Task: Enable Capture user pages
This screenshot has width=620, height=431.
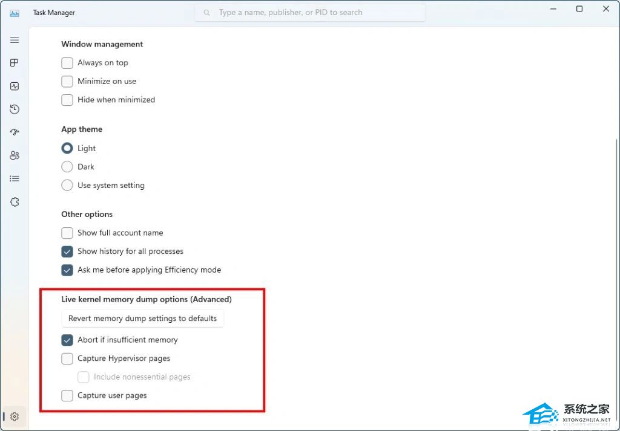Action: 67,395
